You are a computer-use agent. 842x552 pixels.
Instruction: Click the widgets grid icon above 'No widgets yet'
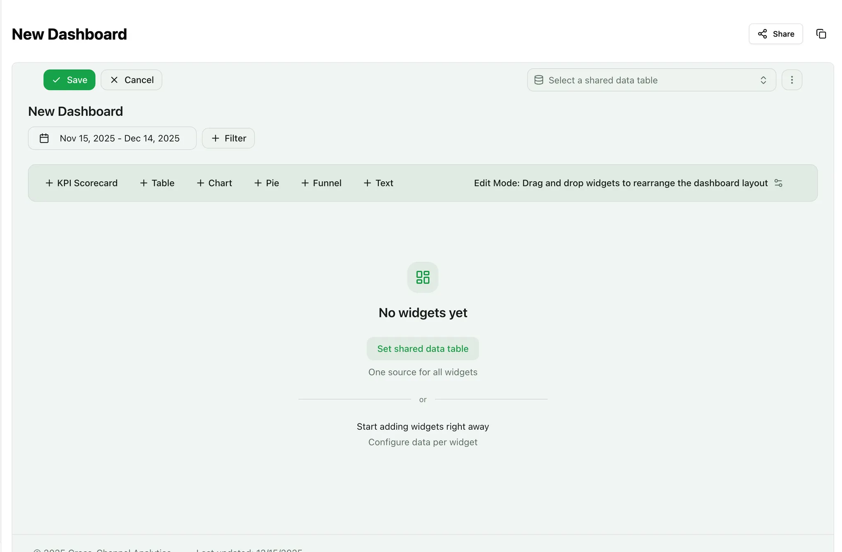point(423,277)
